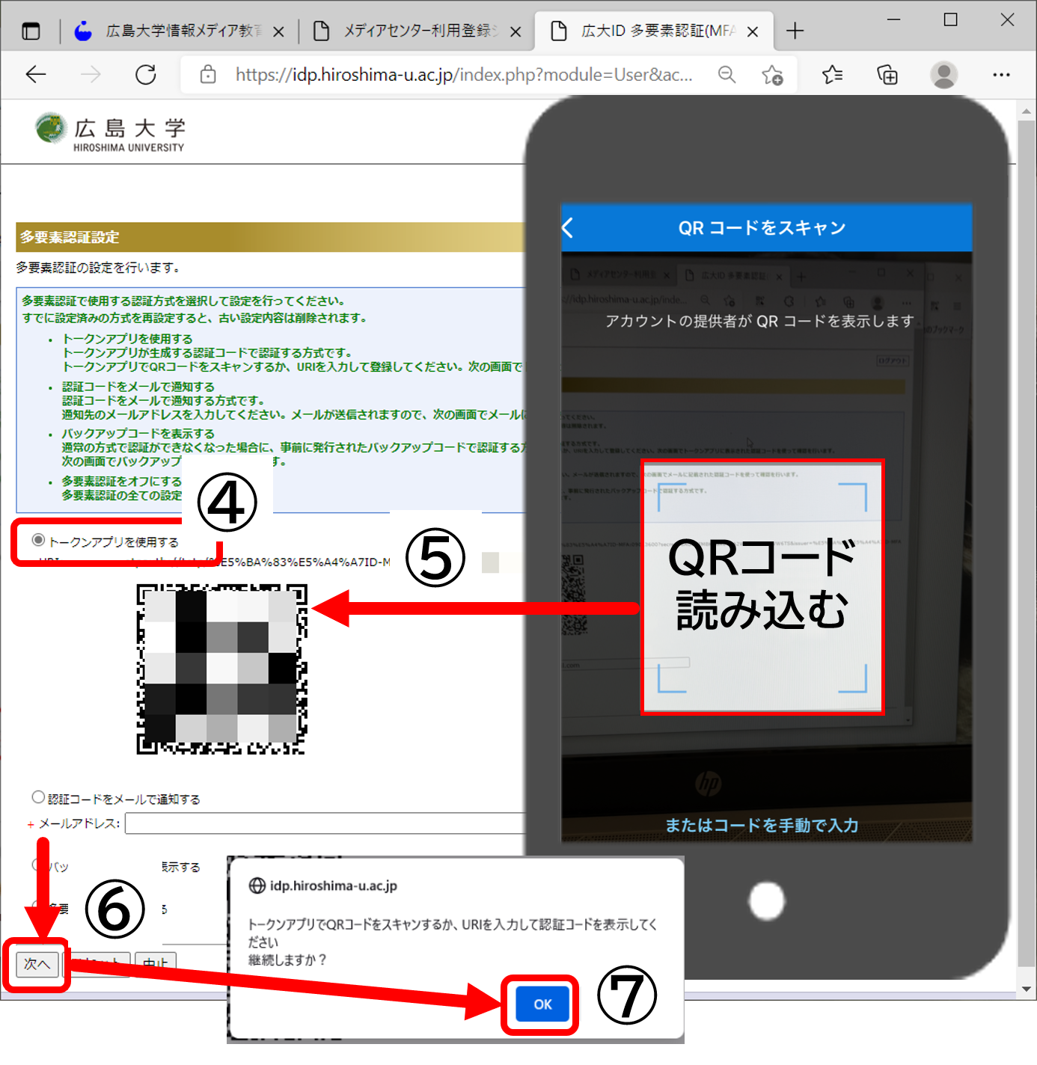The width and height of the screenshot is (1037, 1065).
Task: Click the QR コードをスキャン title on phone
Action: 762,228
